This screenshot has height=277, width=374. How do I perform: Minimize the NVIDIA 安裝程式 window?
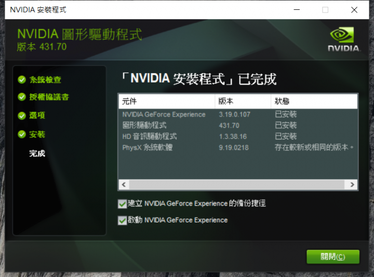[297, 10]
